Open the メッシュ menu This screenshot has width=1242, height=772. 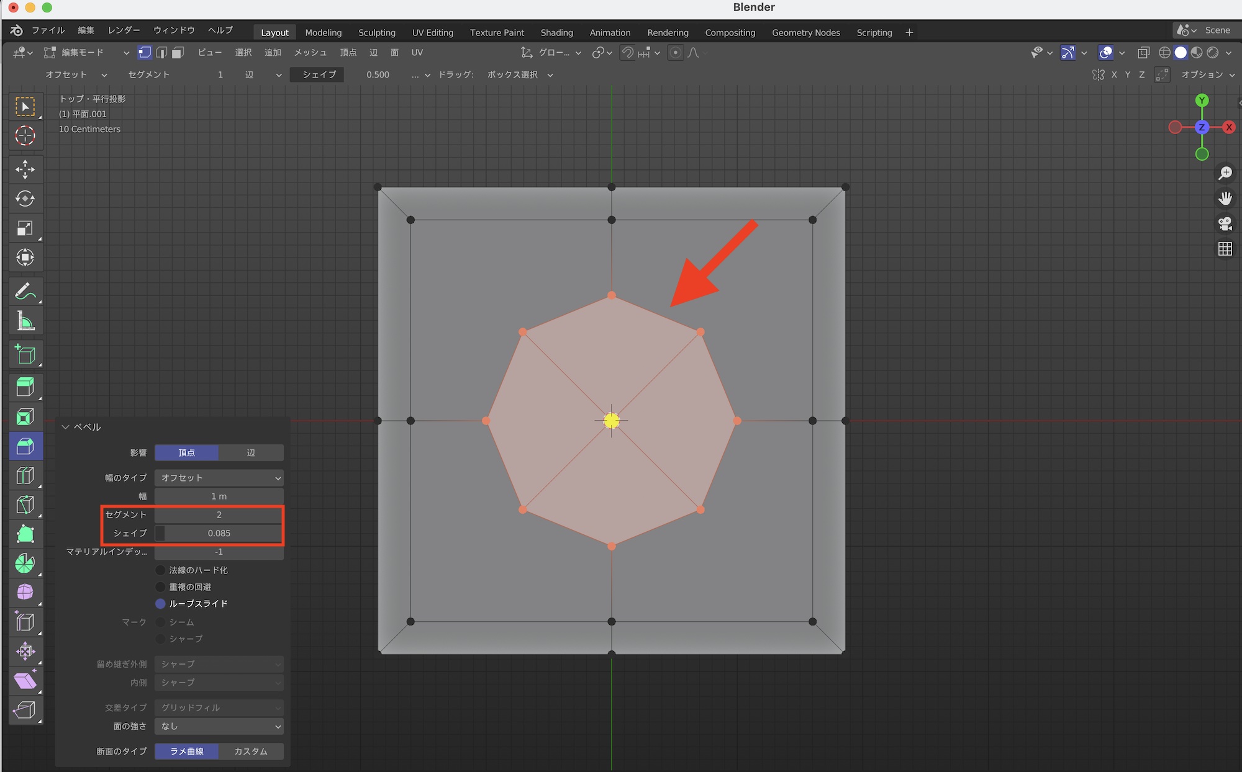[x=310, y=53]
